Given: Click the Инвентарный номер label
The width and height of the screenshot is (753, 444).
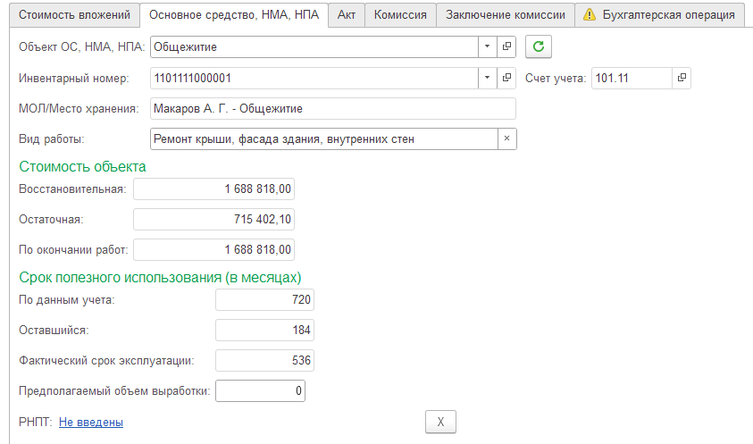Looking at the screenshot, I should click(73, 78).
